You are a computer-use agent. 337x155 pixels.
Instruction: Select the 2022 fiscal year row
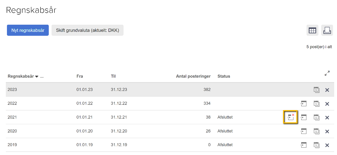coord(12,103)
